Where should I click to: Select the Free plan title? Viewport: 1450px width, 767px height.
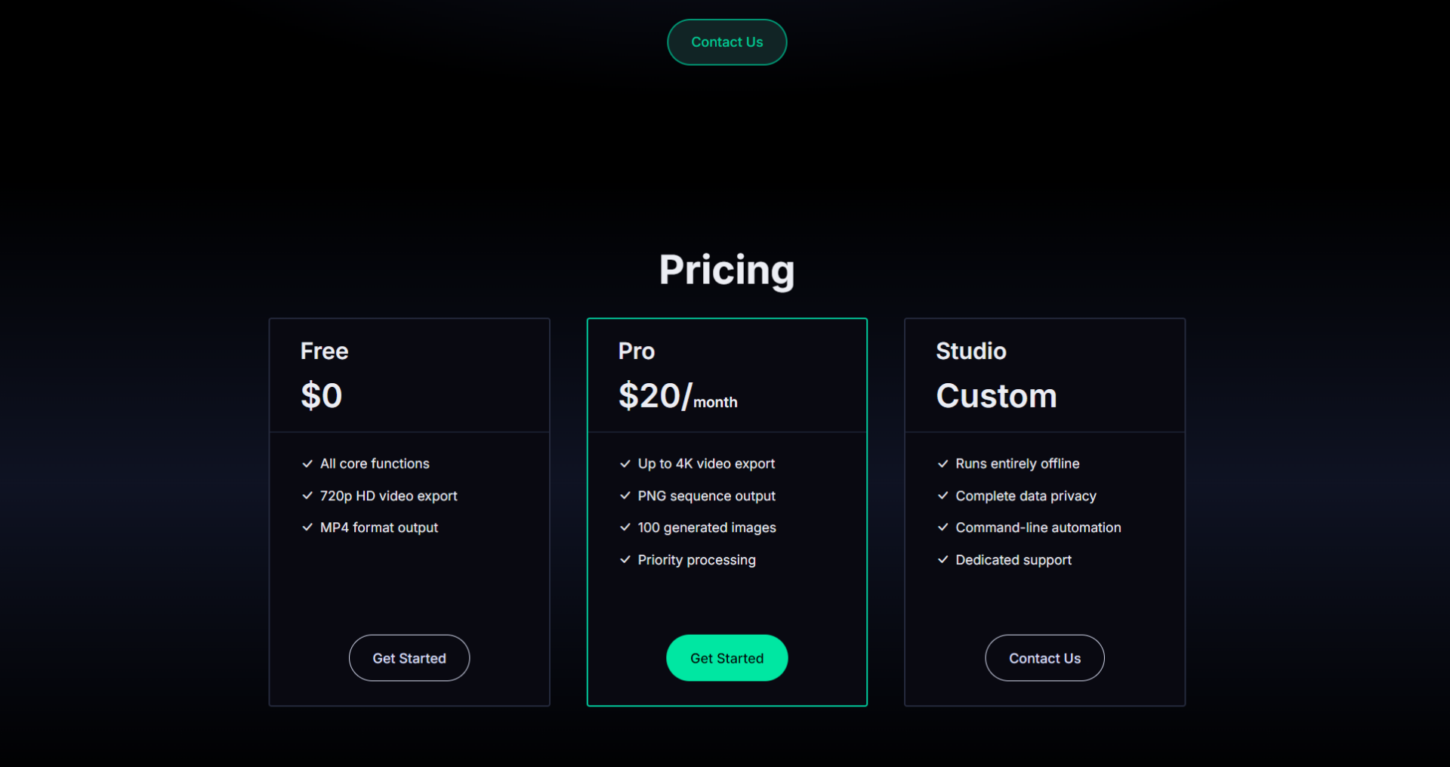coord(324,351)
